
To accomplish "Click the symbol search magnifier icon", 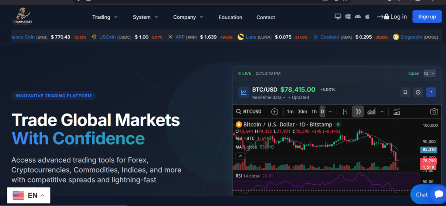I will coord(239,112).
